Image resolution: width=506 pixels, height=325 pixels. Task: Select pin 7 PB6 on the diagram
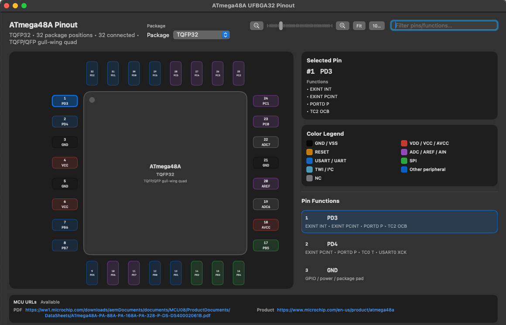pyautogui.click(x=65, y=225)
